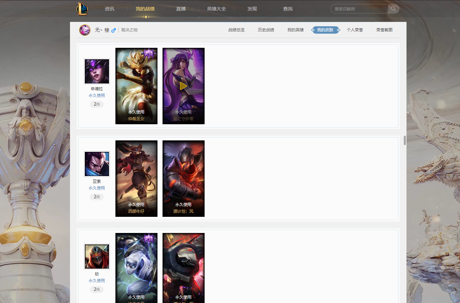Click the 搜索召唤师 search field

tap(359, 9)
